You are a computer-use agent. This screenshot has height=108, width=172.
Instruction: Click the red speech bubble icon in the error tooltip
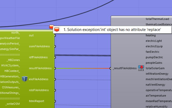point(57,30)
